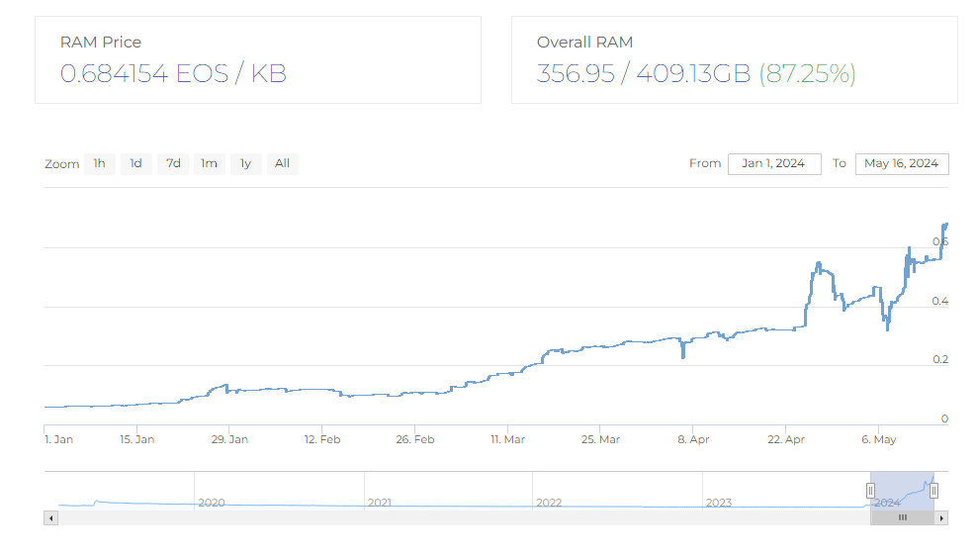Show All time range on chart

pos(283,164)
